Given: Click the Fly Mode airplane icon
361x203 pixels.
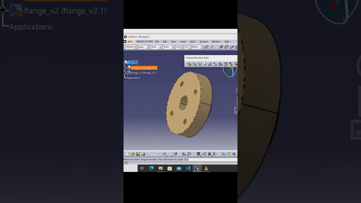Looking at the screenshot, I should tap(223, 154).
